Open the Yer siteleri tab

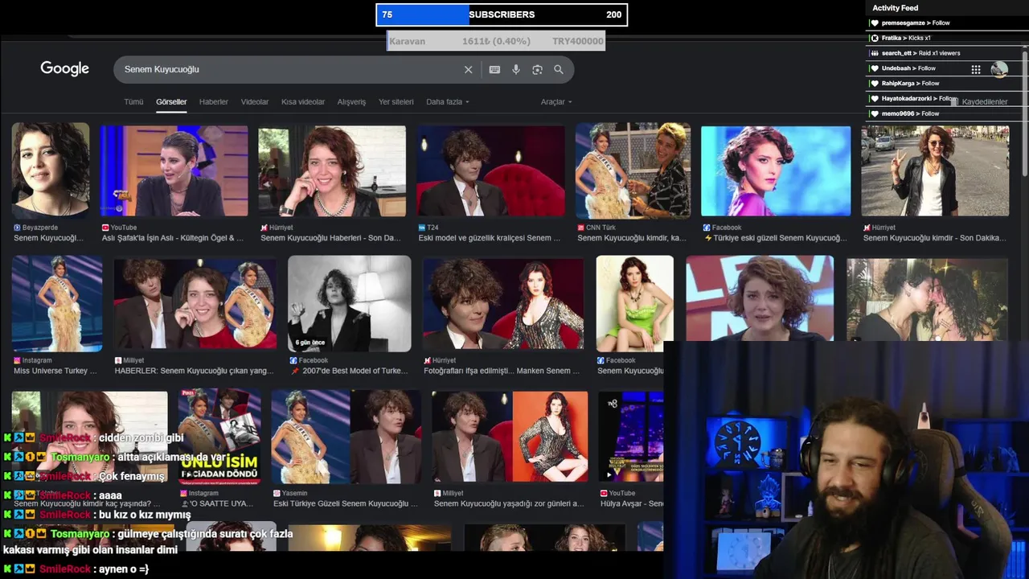[x=396, y=102]
